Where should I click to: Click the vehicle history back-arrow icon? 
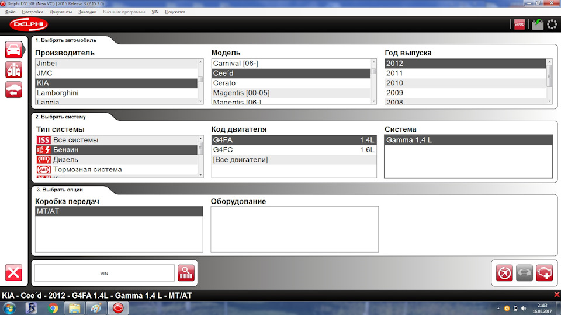point(13,90)
